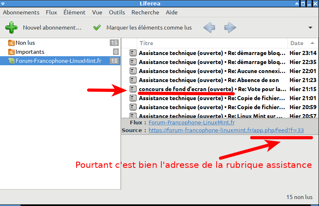Click item icon of the Hier 22:01 entry
This screenshot has width=319, height=206.
(133, 71)
